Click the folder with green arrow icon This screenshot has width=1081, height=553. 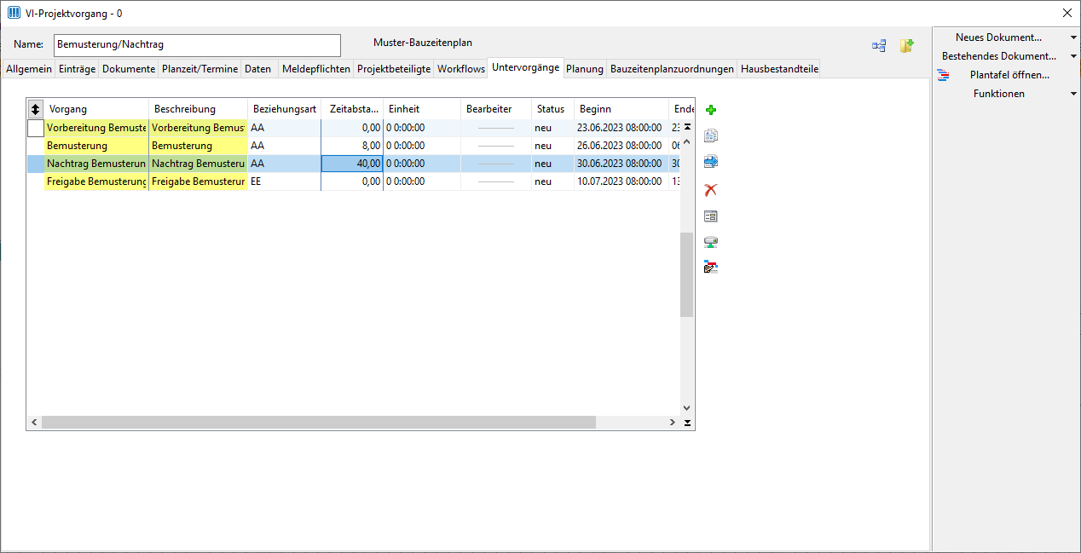(x=907, y=46)
